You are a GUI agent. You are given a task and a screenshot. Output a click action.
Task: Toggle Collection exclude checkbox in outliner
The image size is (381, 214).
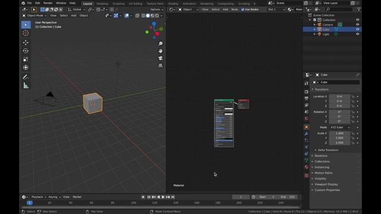[x=315, y=20]
